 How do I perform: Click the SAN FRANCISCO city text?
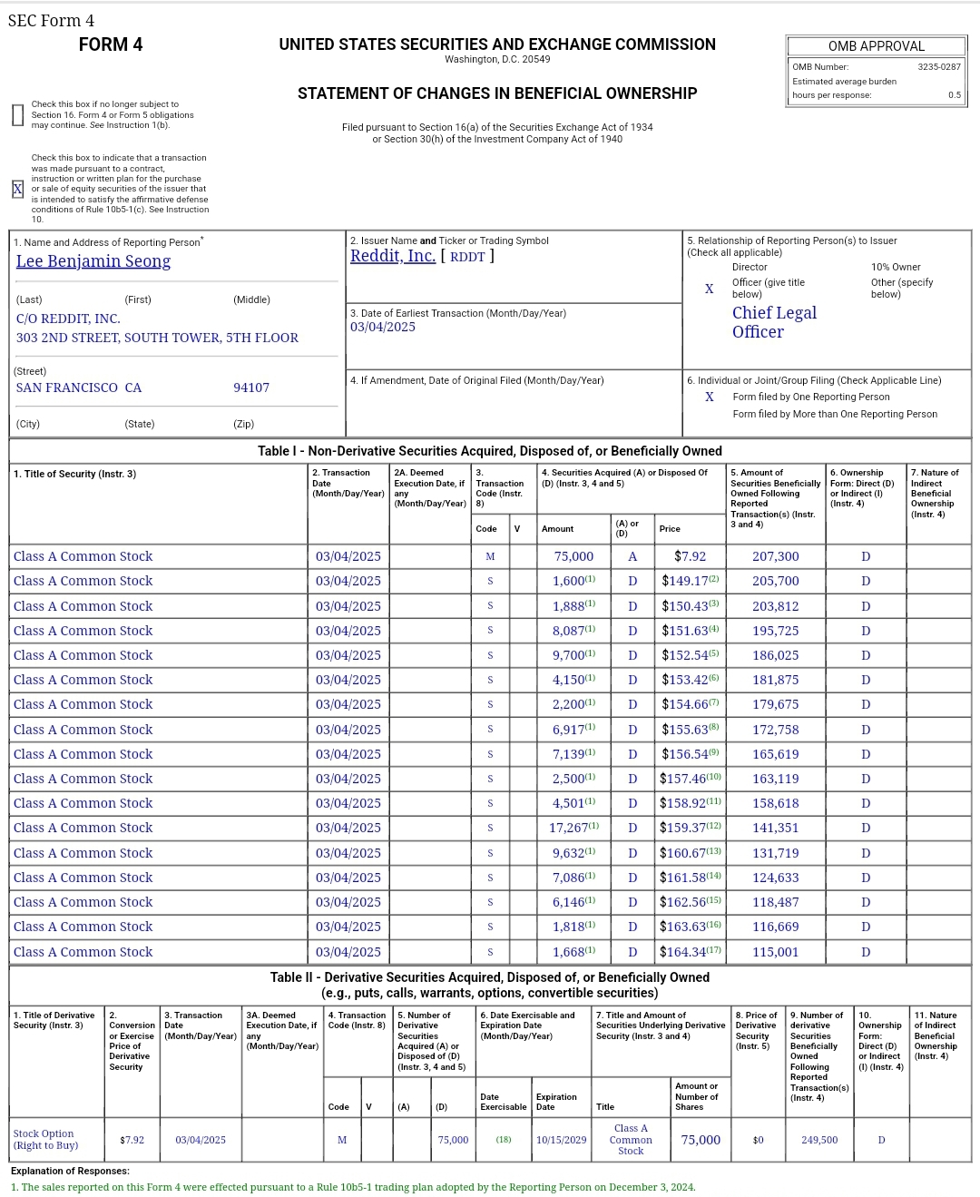[67, 388]
